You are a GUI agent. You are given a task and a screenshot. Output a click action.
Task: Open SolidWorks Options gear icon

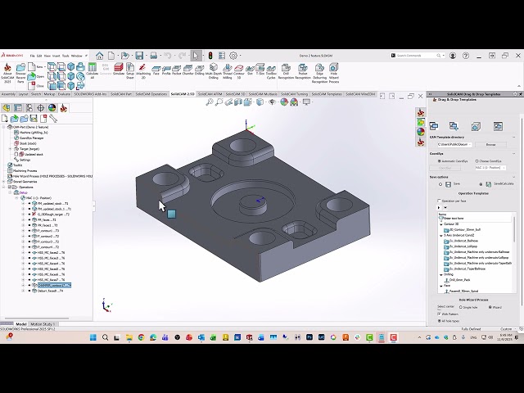point(233,56)
